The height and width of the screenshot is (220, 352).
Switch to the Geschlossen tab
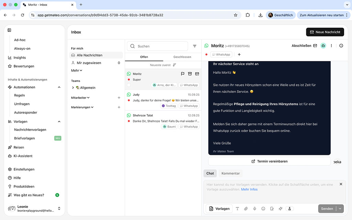coord(182,57)
